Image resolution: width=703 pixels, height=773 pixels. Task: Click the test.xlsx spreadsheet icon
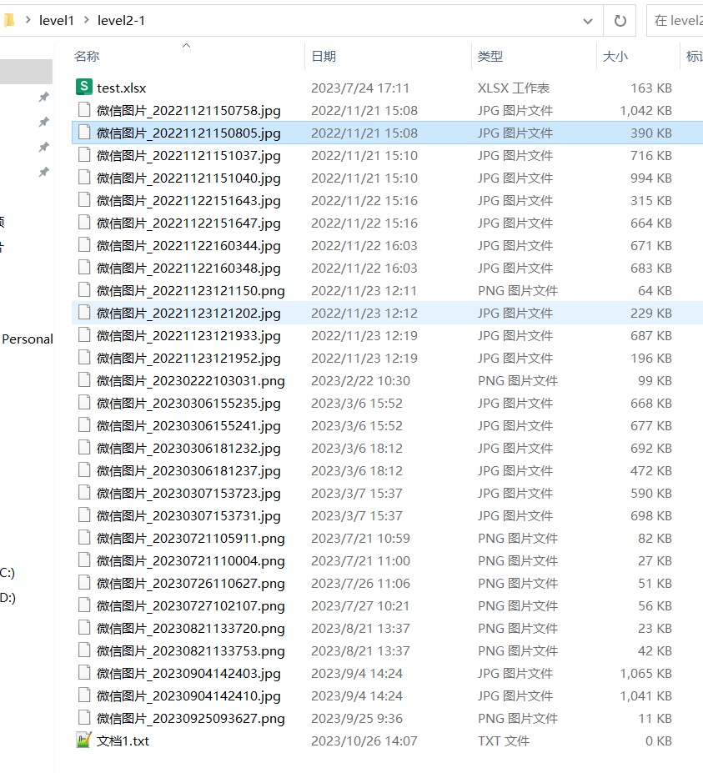(x=84, y=88)
